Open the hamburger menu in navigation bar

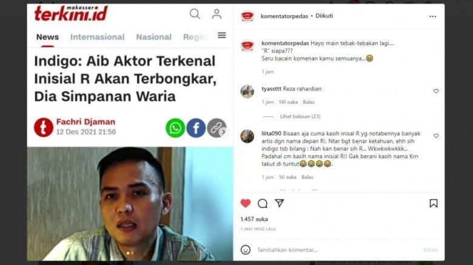click(x=222, y=35)
